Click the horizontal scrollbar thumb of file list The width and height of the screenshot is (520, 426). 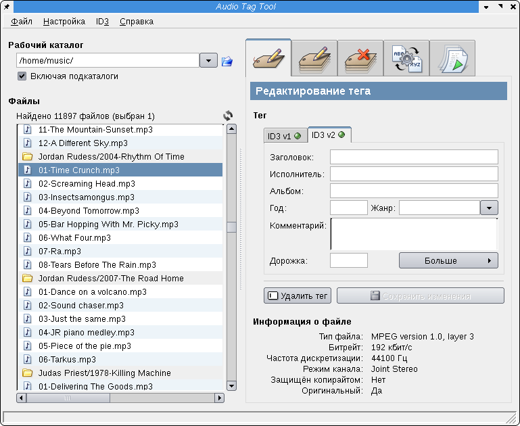68,398
